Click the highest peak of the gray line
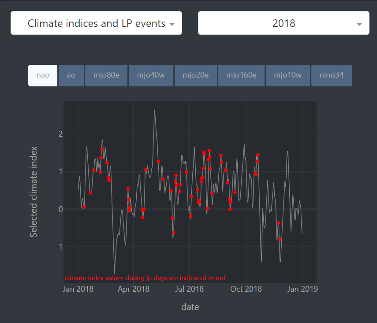Screen dimensions: 377x323 pos(154,111)
